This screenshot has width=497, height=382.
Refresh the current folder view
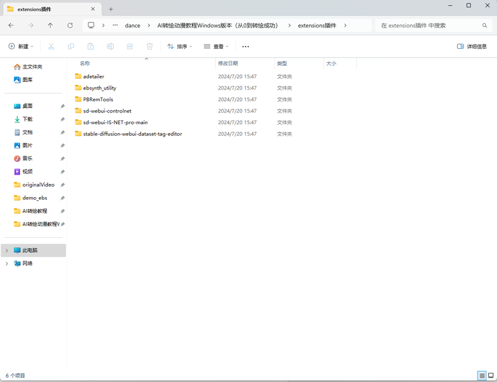tap(70, 25)
